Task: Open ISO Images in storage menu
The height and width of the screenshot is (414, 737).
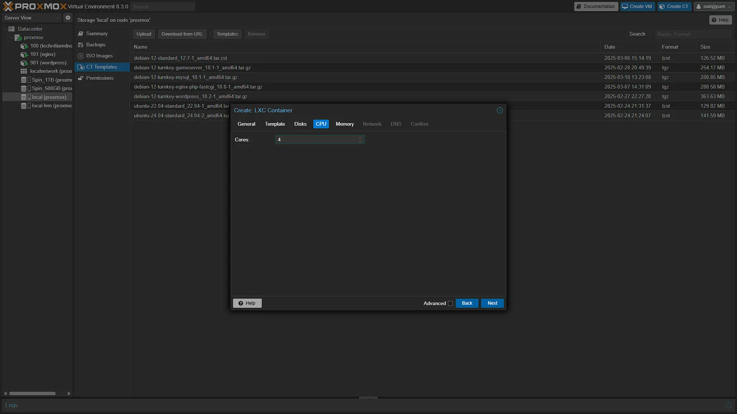Action: click(102, 56)
